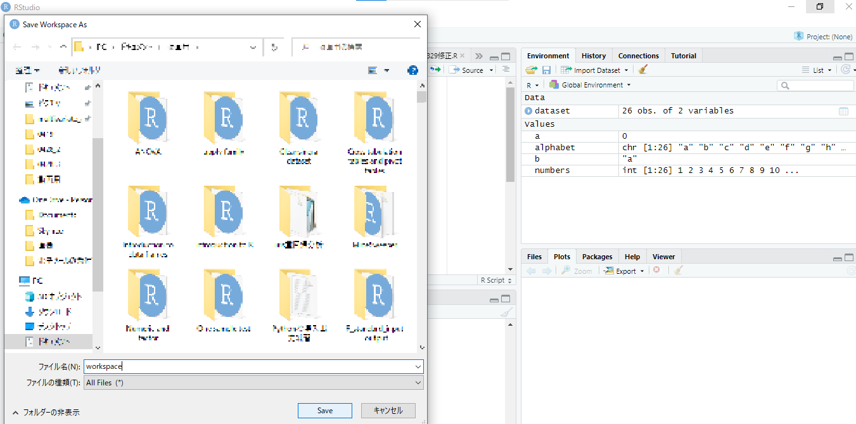The height and width of the screenshot is (424, 856).
Task: Select the PC item in the navigation tree
Action: [30, 280]
